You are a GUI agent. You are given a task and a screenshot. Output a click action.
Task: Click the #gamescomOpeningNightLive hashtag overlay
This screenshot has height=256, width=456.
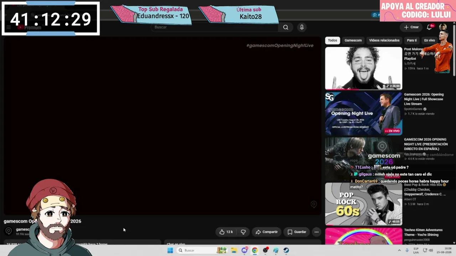[280, 46]
